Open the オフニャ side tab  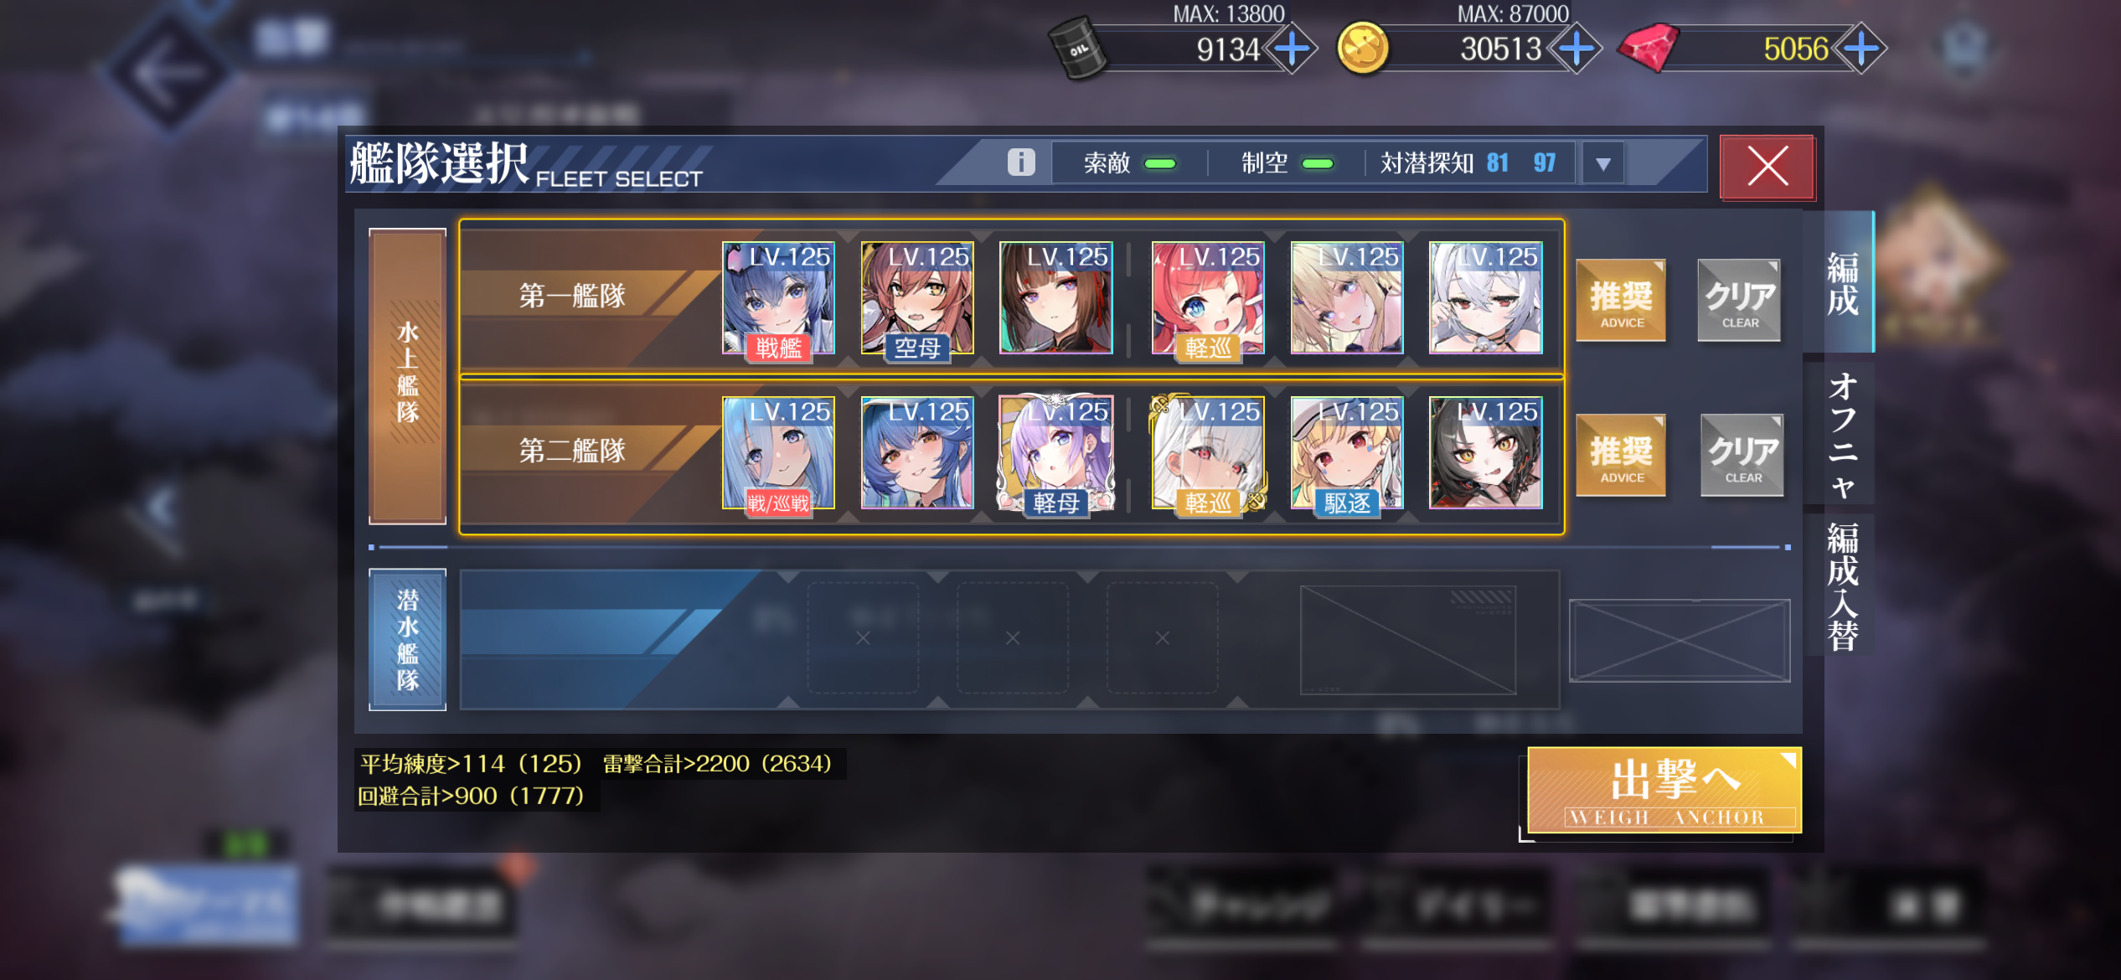(1841, 435)
